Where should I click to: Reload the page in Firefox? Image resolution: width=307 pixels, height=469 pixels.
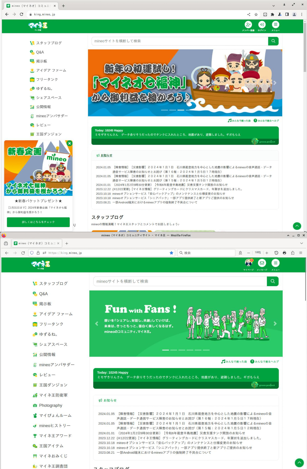tap(23, 253)
